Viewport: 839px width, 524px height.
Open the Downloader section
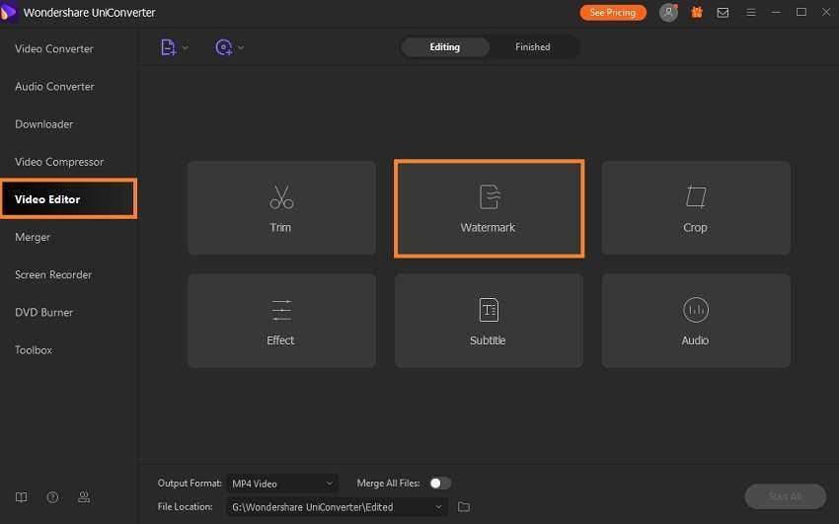(43, 124)
